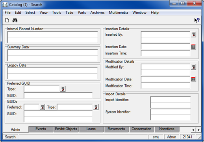Screen dimensions: 204x142
Task: Open lookup list for Modified By
Action: pyautogui.click(x=193, y=67)
